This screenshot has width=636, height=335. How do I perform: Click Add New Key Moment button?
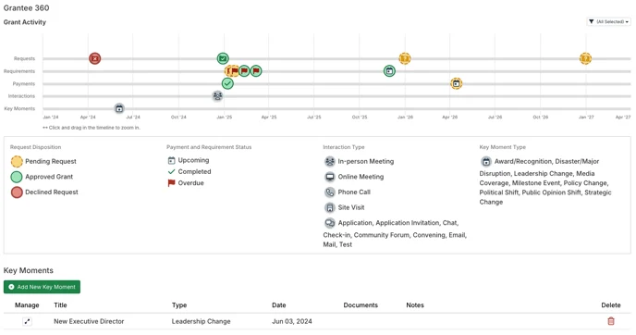(x=42, y=287)
